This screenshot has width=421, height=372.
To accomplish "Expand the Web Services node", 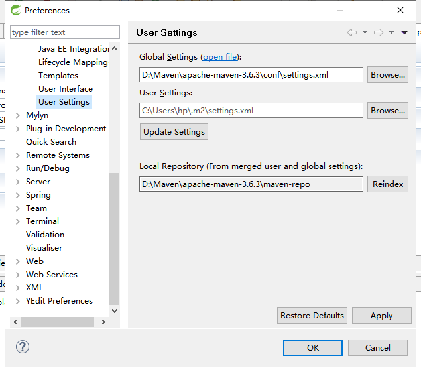I will (18, 275).
